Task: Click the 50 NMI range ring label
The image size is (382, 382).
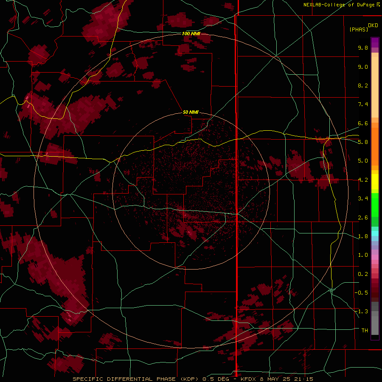Action: (x=191, y=112)
